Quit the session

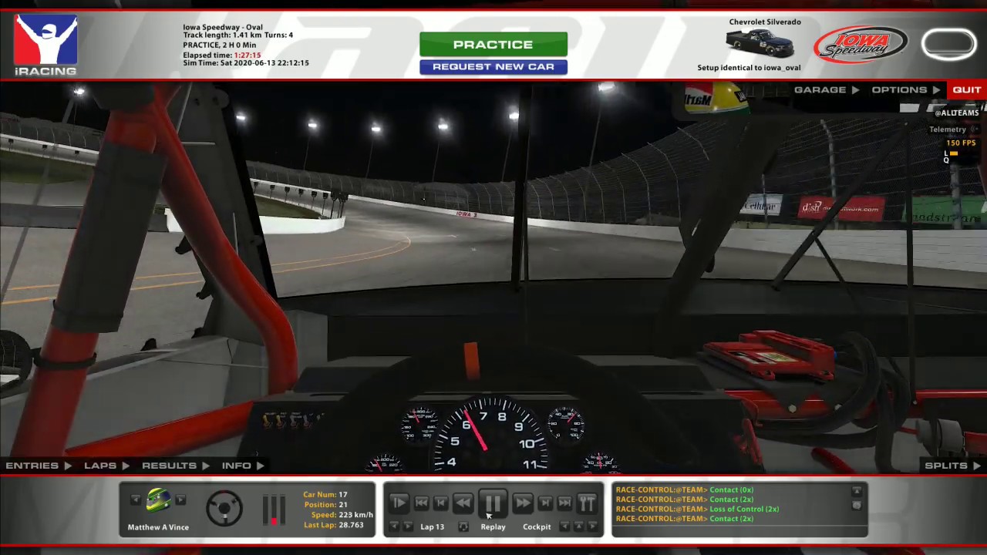(x=966, y=89)
